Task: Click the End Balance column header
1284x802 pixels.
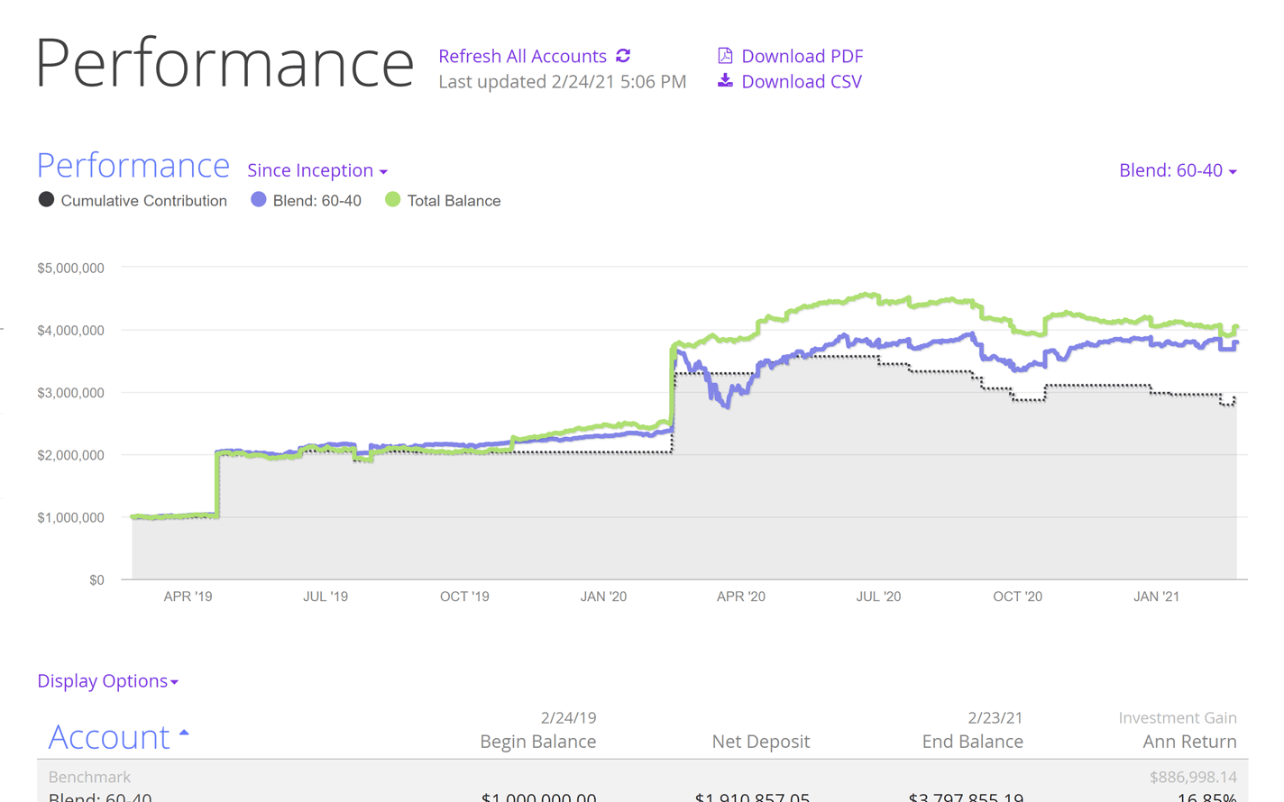Action: click(973, 742)
